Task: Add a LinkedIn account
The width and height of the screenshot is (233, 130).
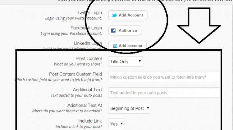Action: tap(127, 45)
